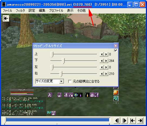Click the jump-to-start icon over the video
Screen dimensions: 147x126
pyautogui.click(x=6, y=19)
